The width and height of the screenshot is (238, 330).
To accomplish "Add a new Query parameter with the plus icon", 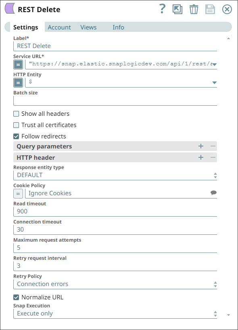I will point(200,146).
